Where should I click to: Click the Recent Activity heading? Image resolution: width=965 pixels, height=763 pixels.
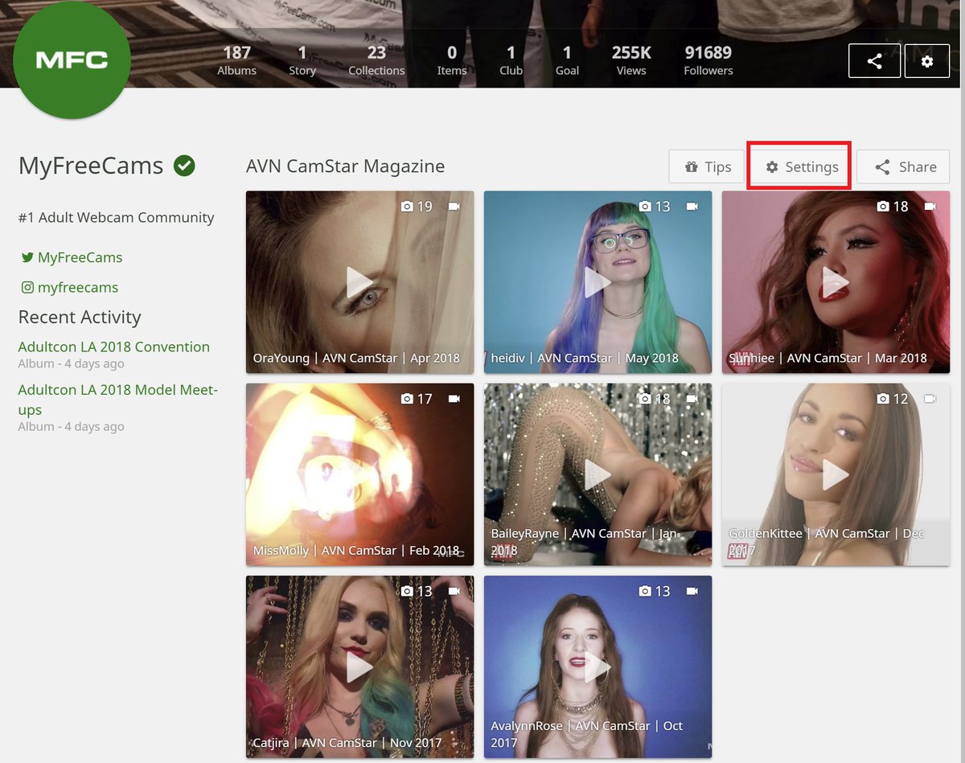click(80, 317)
